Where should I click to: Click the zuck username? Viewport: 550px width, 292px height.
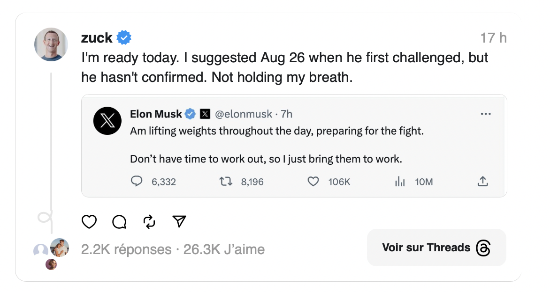(x=97, y=37)
